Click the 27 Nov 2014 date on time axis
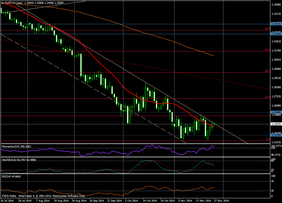The image size is (282, 203). [222, 200]
